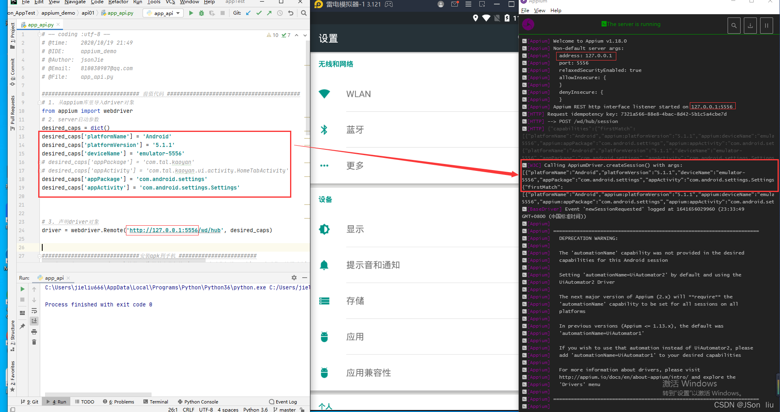
Task: Open Run panel settings gear
Action: tap(294, 278)
